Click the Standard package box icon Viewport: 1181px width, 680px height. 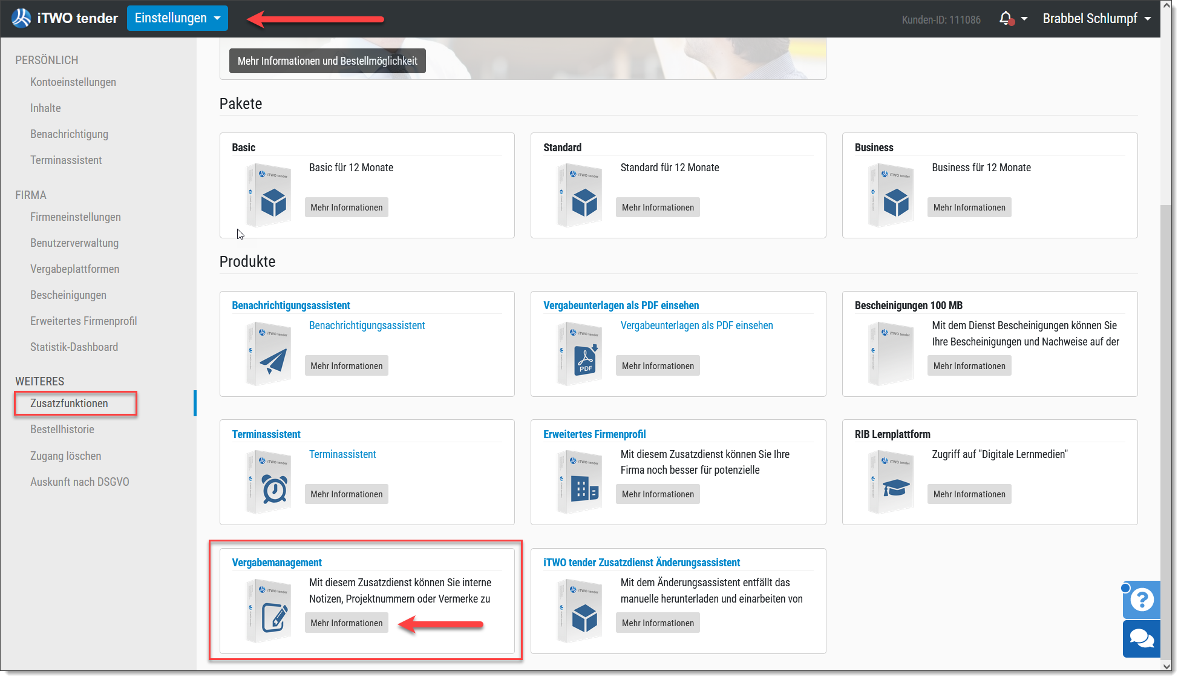pos(580,195)
